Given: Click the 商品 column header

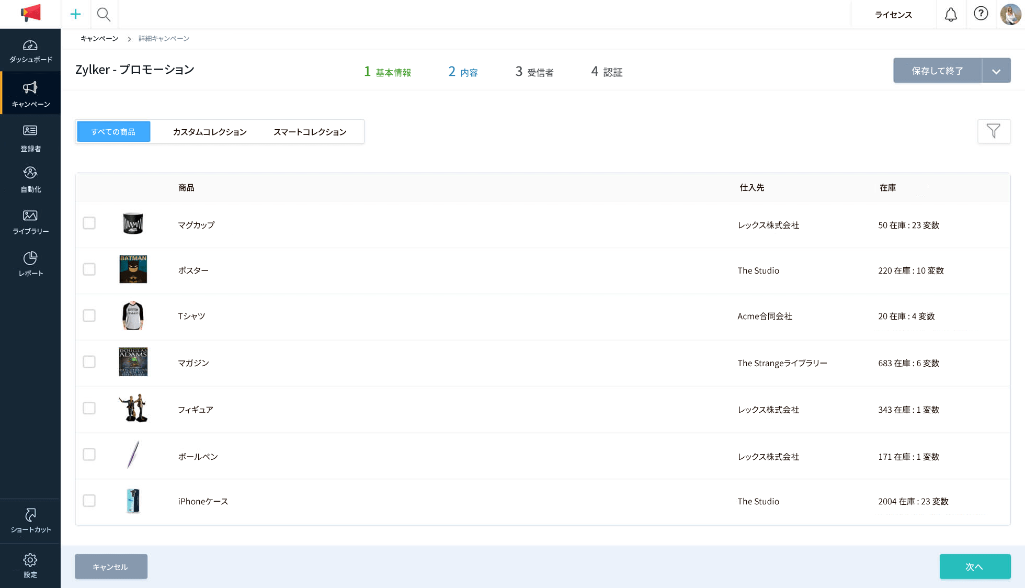Looking at the screenshot, I should pyautogui.click(x=186, y=188).
